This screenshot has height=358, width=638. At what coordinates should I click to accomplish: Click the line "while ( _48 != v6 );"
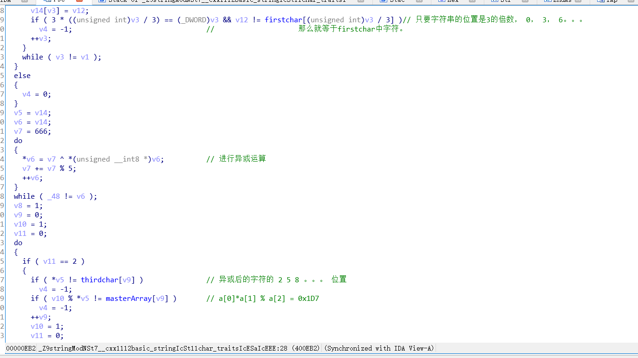click(55, 196)
